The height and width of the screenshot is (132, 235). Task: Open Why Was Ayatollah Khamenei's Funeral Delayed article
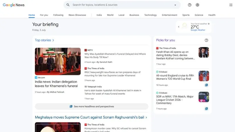click(x=115, y=55)
